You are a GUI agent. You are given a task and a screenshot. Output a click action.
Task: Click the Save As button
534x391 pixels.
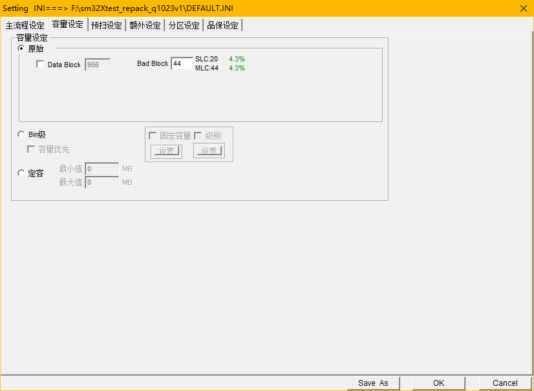(373, 383)
